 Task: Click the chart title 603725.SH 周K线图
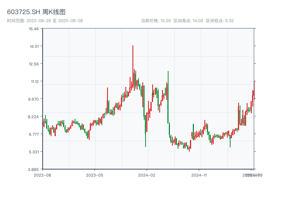tap(36, 12)
